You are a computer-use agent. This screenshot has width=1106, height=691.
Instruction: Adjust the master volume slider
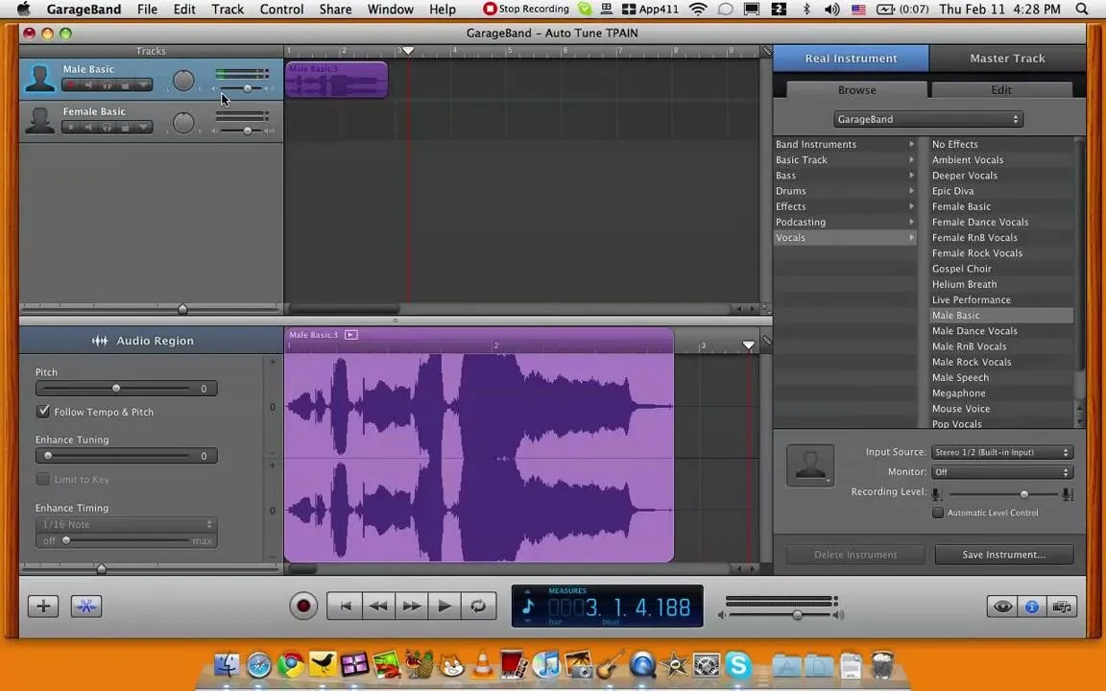797,615
